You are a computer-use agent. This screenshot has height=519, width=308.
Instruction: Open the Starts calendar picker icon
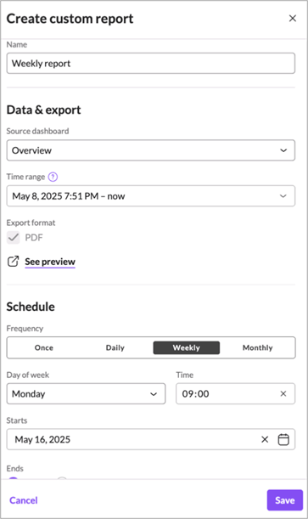pyautogui.click(x=283, y=439)
